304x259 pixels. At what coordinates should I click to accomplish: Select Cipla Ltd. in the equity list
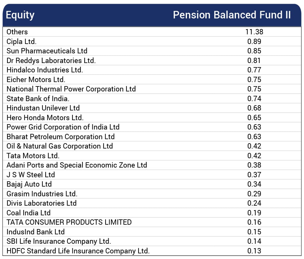(22, 42)
